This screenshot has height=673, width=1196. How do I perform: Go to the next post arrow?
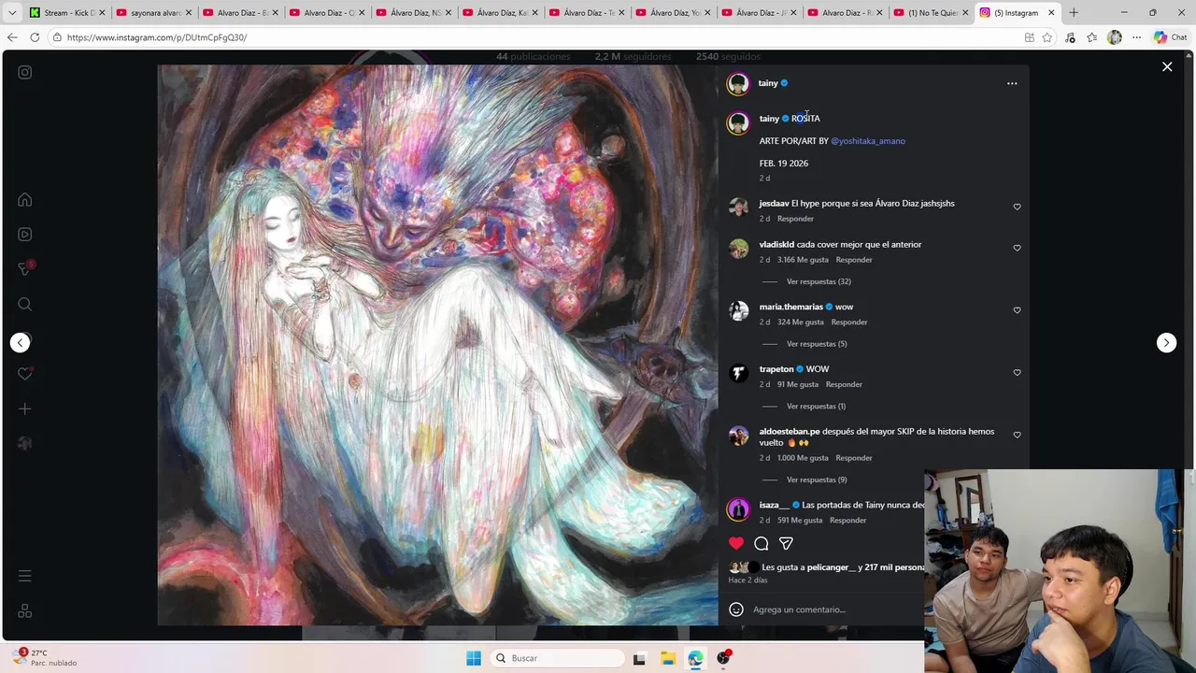point(1166,342)
